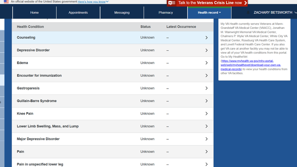
Task: Expand the Health record dropdown menu
Action: tap(209, 13)
